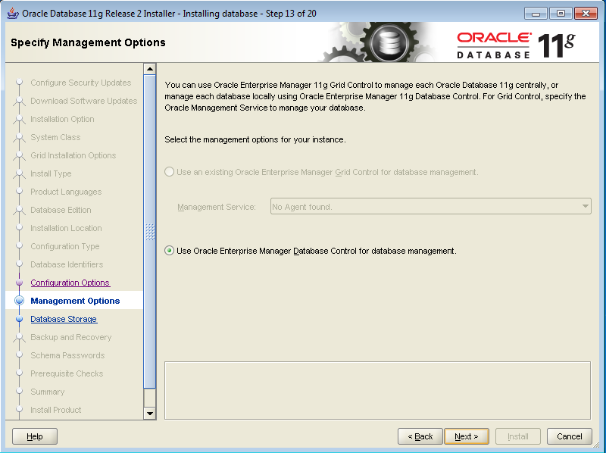Click the Back button
The height and width of the screenshot is (453, 606).
click(420, 436)
